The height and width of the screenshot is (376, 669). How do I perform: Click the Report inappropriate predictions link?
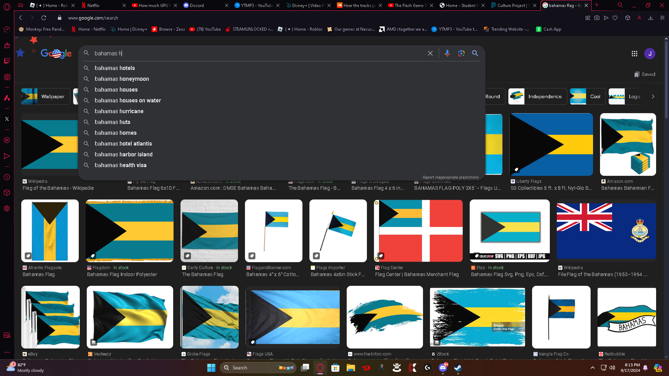(x=450, y=177)
